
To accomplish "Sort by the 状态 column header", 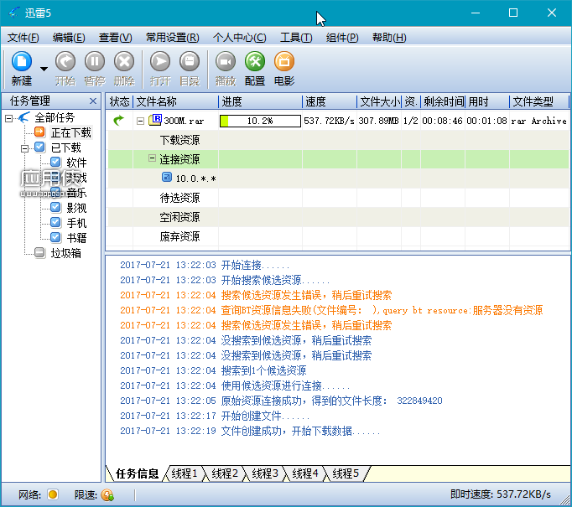I will pos(120,101).
